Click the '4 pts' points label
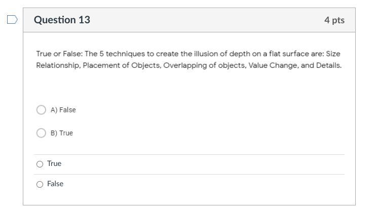This screenshot has height=211, width=376. tap(334, 20)
